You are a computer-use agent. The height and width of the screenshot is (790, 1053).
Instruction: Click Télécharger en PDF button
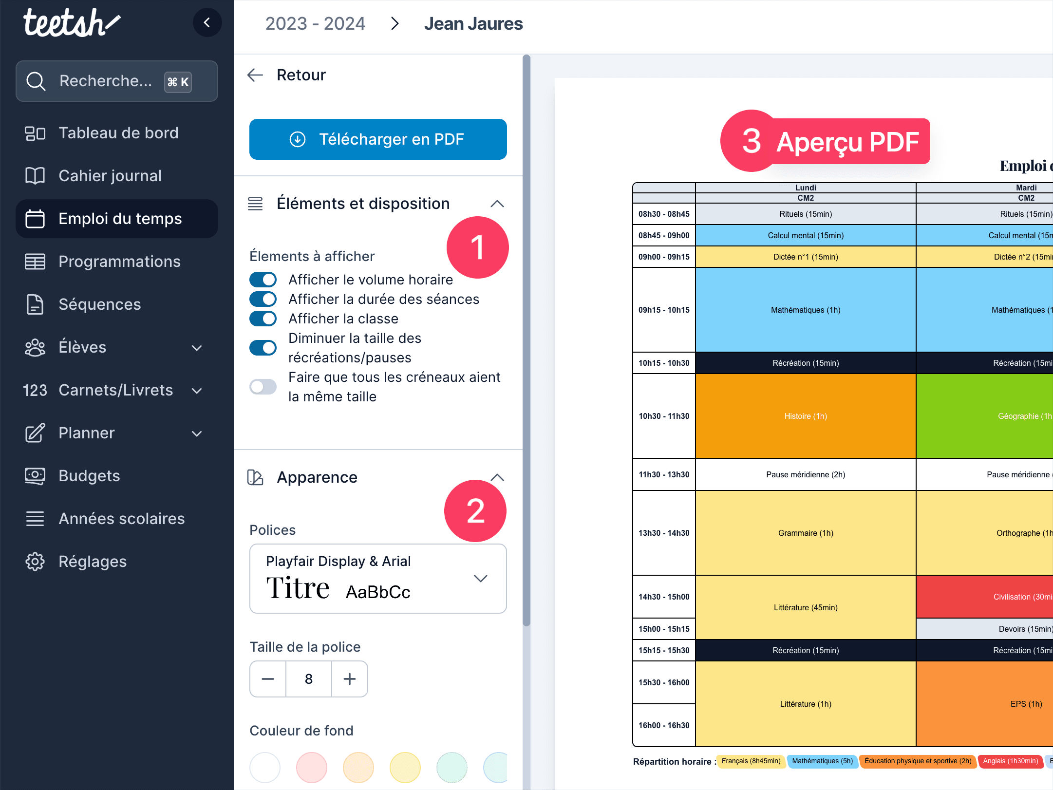pyautogui.click(x=378, y=139)
